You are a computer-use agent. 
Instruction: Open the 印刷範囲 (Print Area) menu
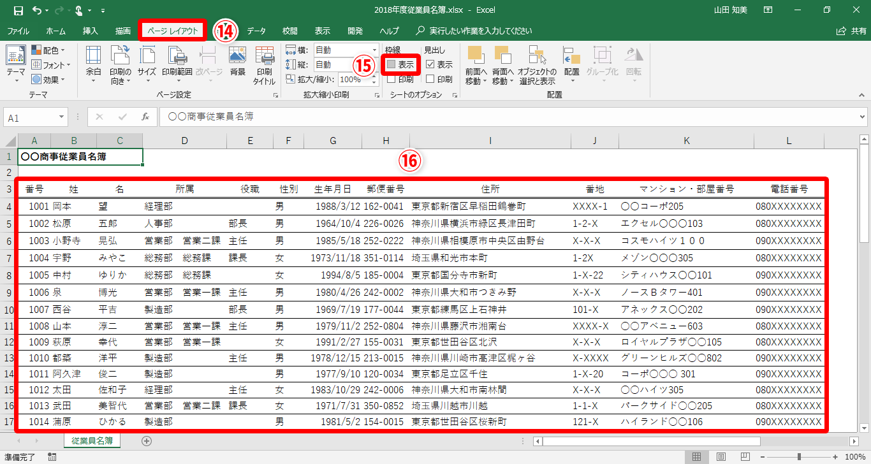[177, 66]
